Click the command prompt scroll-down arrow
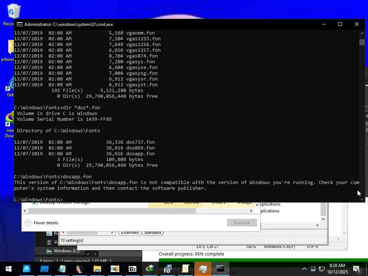 pyautogui.click(x=362, y=199)
